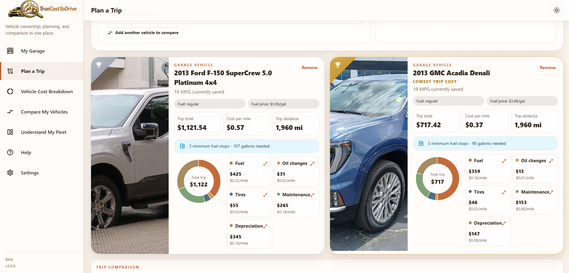Open Vehicle Cost Breakdown page
Viewport: 569px width, 273px height.
(x=42, y=91)
